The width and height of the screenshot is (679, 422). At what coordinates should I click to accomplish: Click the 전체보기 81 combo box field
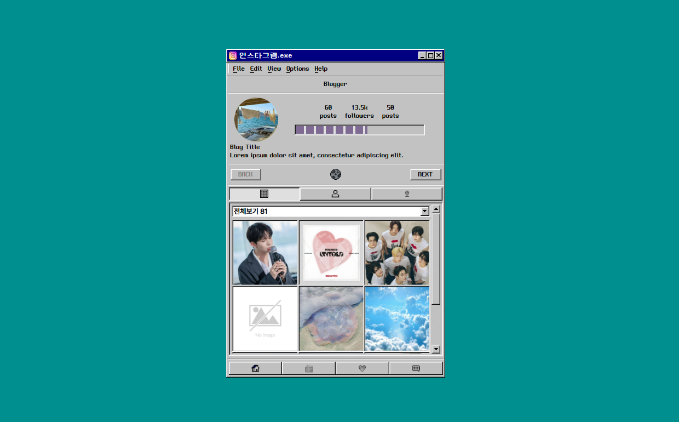(331, 211)
